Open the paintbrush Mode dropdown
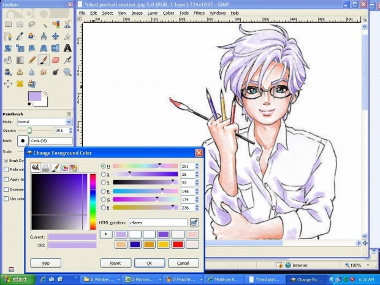The width and height of the screenshot is (380, 285). point(45,121)
